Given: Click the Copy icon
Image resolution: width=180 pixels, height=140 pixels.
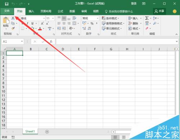Looking at the screenshot, I should tap(13, 23).
